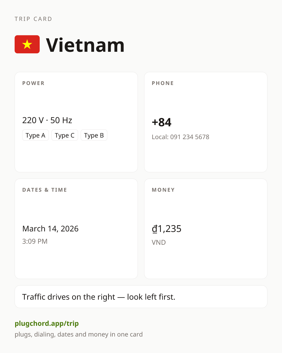Click the TRIP CARD label
The width and height of the screenshot is (282, 353).
[x=33, y=19]
